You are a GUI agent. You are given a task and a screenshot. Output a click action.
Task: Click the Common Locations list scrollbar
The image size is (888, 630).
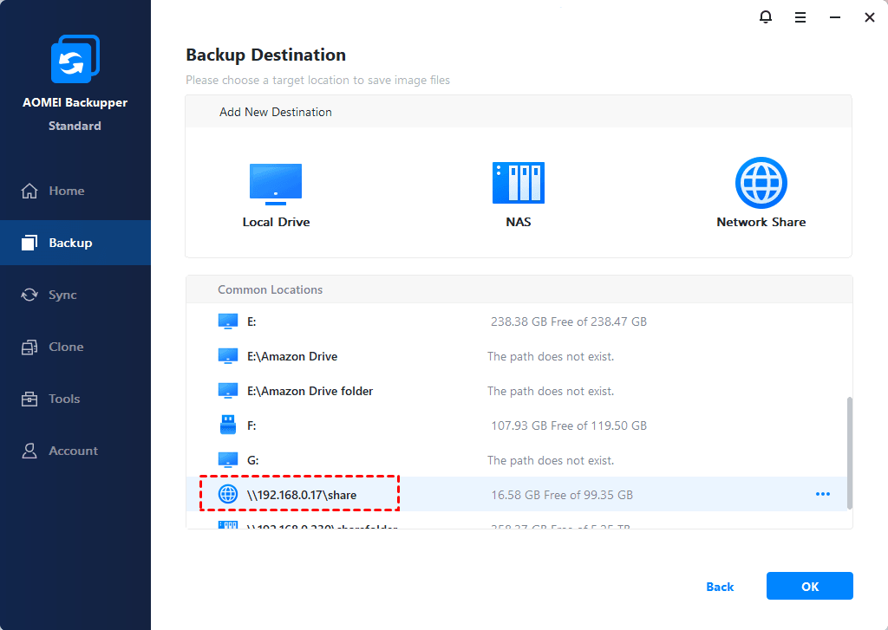coord(849,451)
